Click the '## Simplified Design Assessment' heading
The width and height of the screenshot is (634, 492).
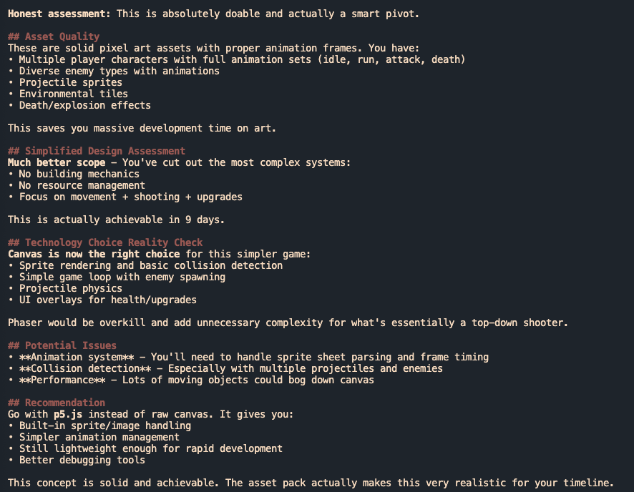(97, 151)
